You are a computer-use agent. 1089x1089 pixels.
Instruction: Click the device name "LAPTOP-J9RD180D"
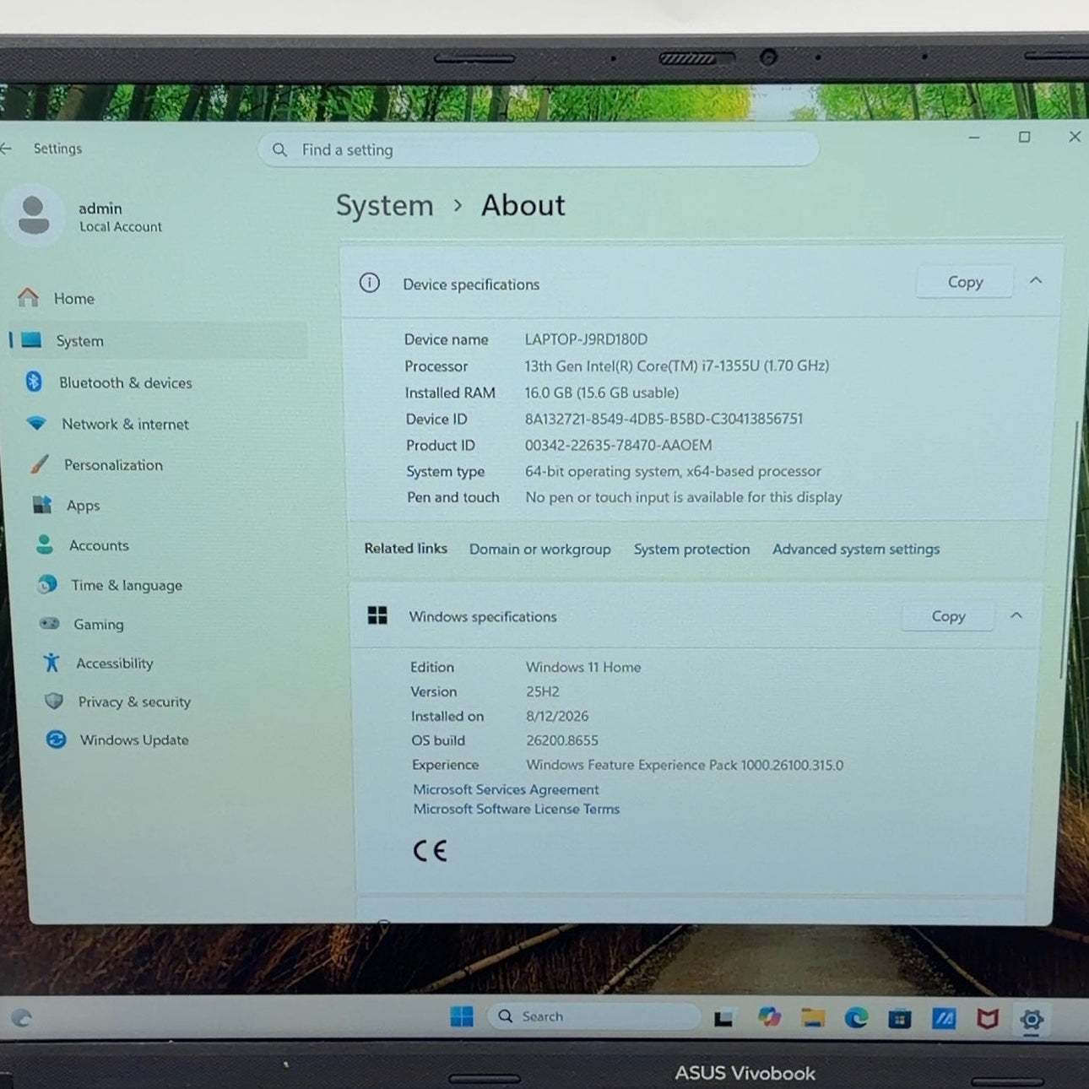(586, 339)
